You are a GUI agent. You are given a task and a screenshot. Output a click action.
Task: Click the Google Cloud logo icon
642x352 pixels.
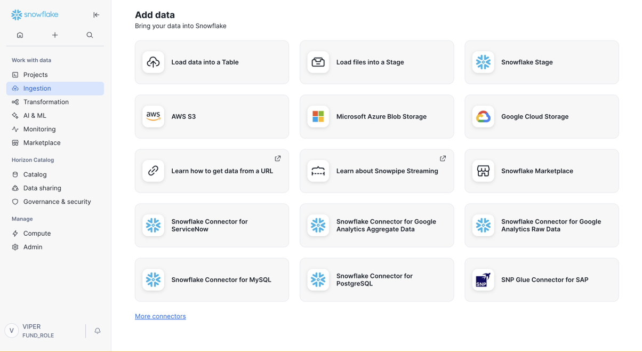coord(483,117)
